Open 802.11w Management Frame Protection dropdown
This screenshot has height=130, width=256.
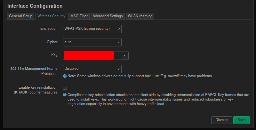point(92,69)
